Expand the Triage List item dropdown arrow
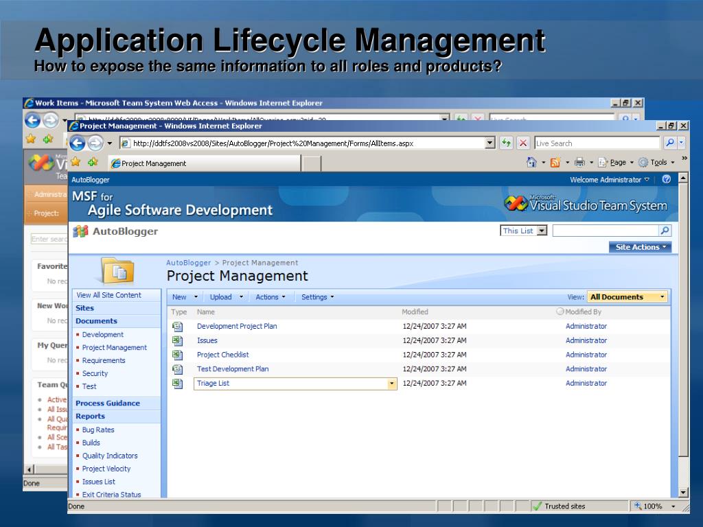 [x=392, y=384]
